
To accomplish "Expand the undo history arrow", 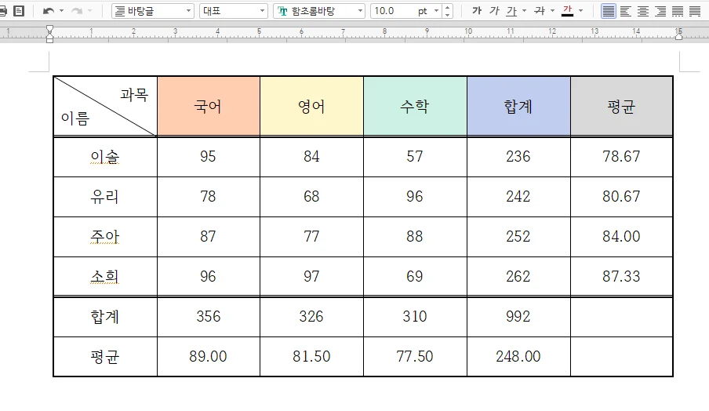I will pyautogui.click(x=61, y=11).
